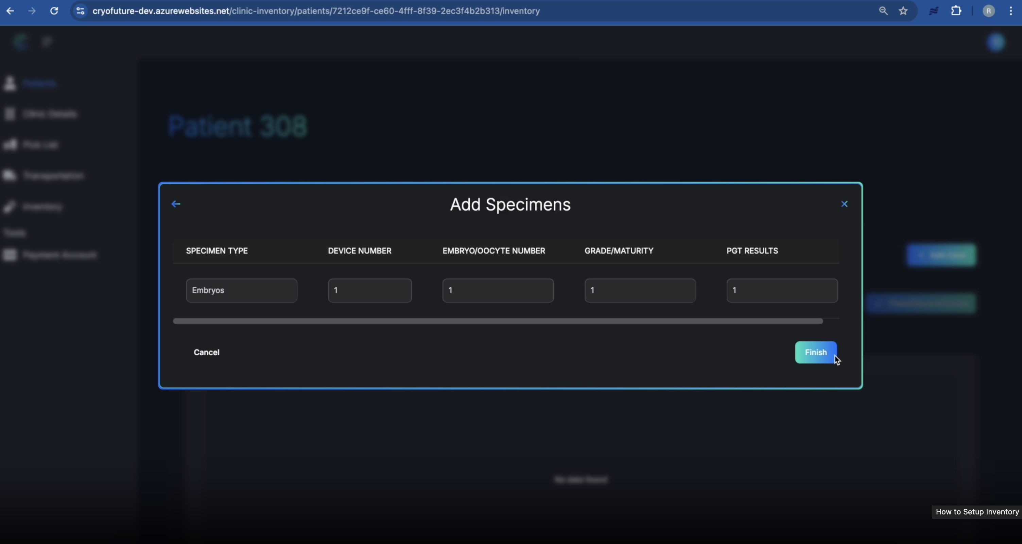Click the browser back arrow
Screen dimensions: 1022x544
pos(10,11)
